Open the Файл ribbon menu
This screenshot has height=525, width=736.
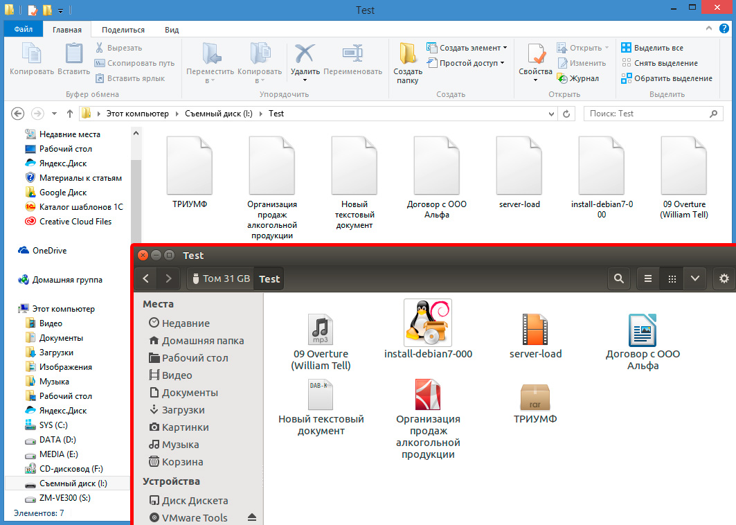23,30
